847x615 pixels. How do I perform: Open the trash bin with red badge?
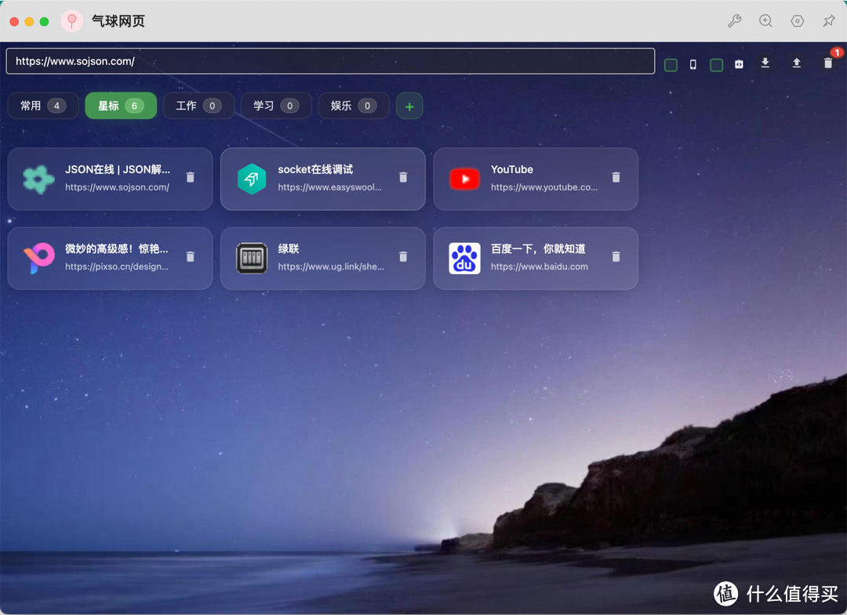coord(828,63)
